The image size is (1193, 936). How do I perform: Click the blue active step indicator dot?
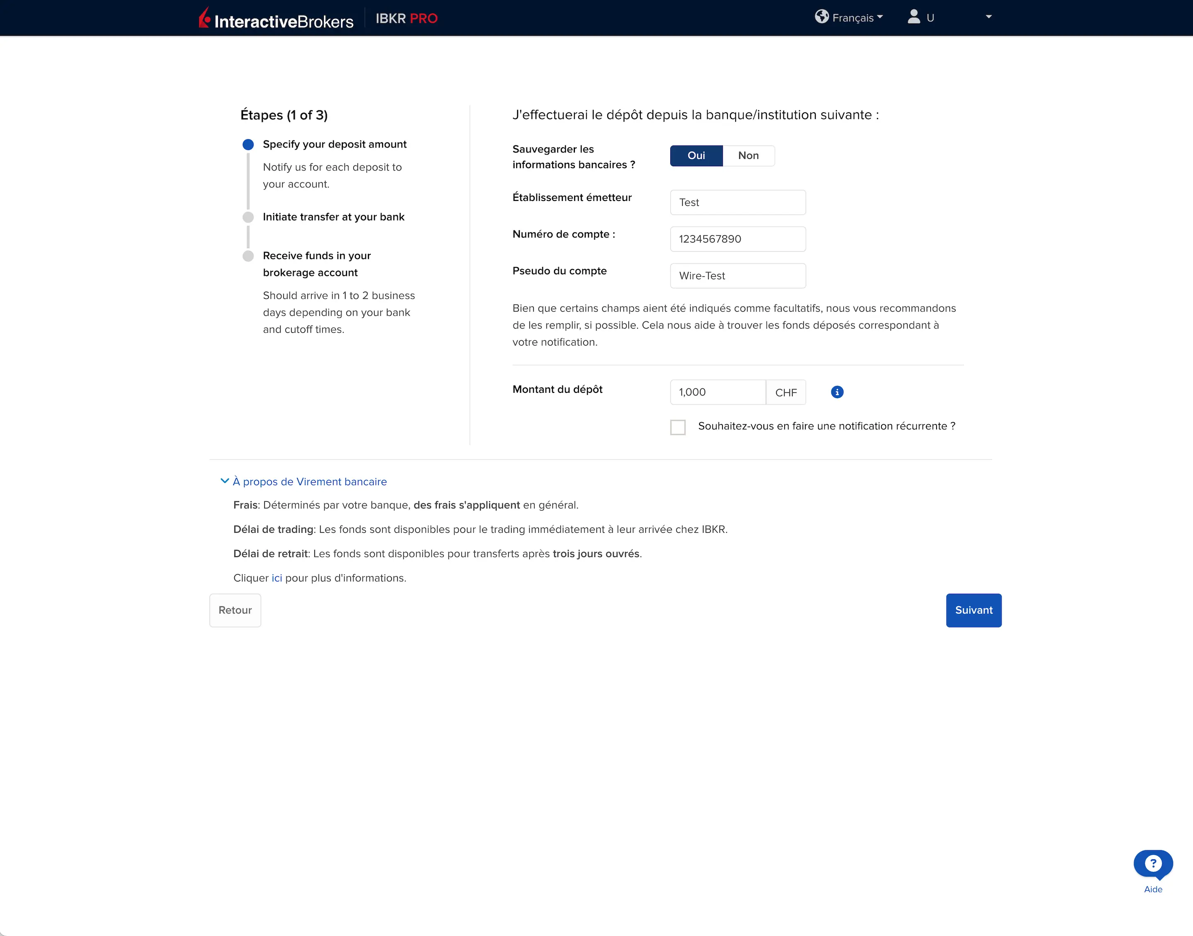coord(248,145)
